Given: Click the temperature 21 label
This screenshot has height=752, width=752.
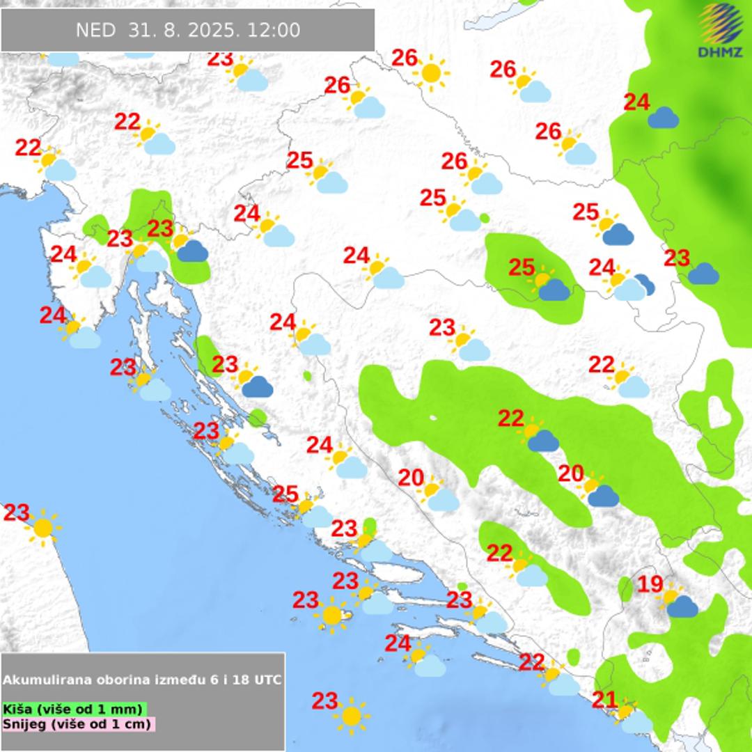Looking at the screenshot, I should pos(605,698).
